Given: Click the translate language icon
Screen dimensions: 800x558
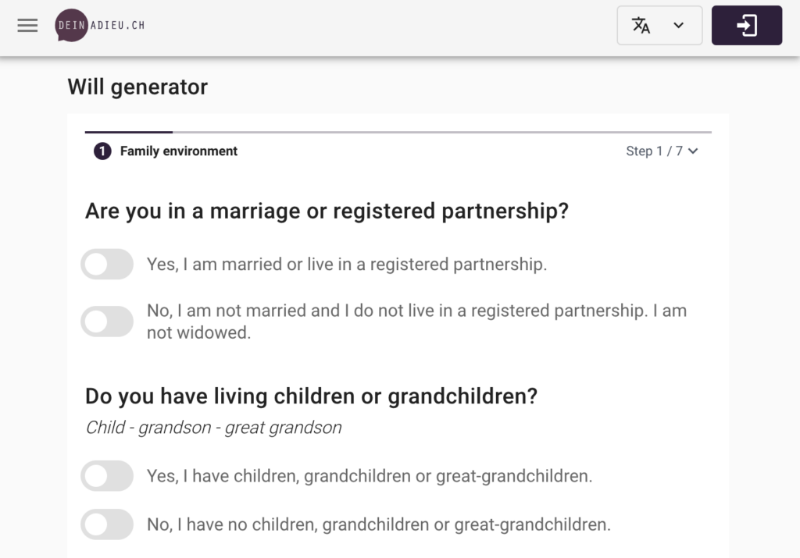Looking at the screenshot, I should 642,25.
